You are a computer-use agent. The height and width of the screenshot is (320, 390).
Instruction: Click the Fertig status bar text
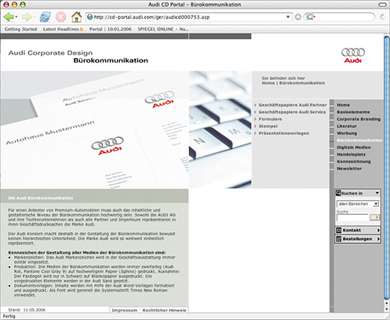(9, 316)
